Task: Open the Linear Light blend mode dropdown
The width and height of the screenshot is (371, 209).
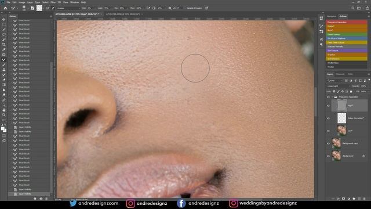Action: click(x=339, y=86)
